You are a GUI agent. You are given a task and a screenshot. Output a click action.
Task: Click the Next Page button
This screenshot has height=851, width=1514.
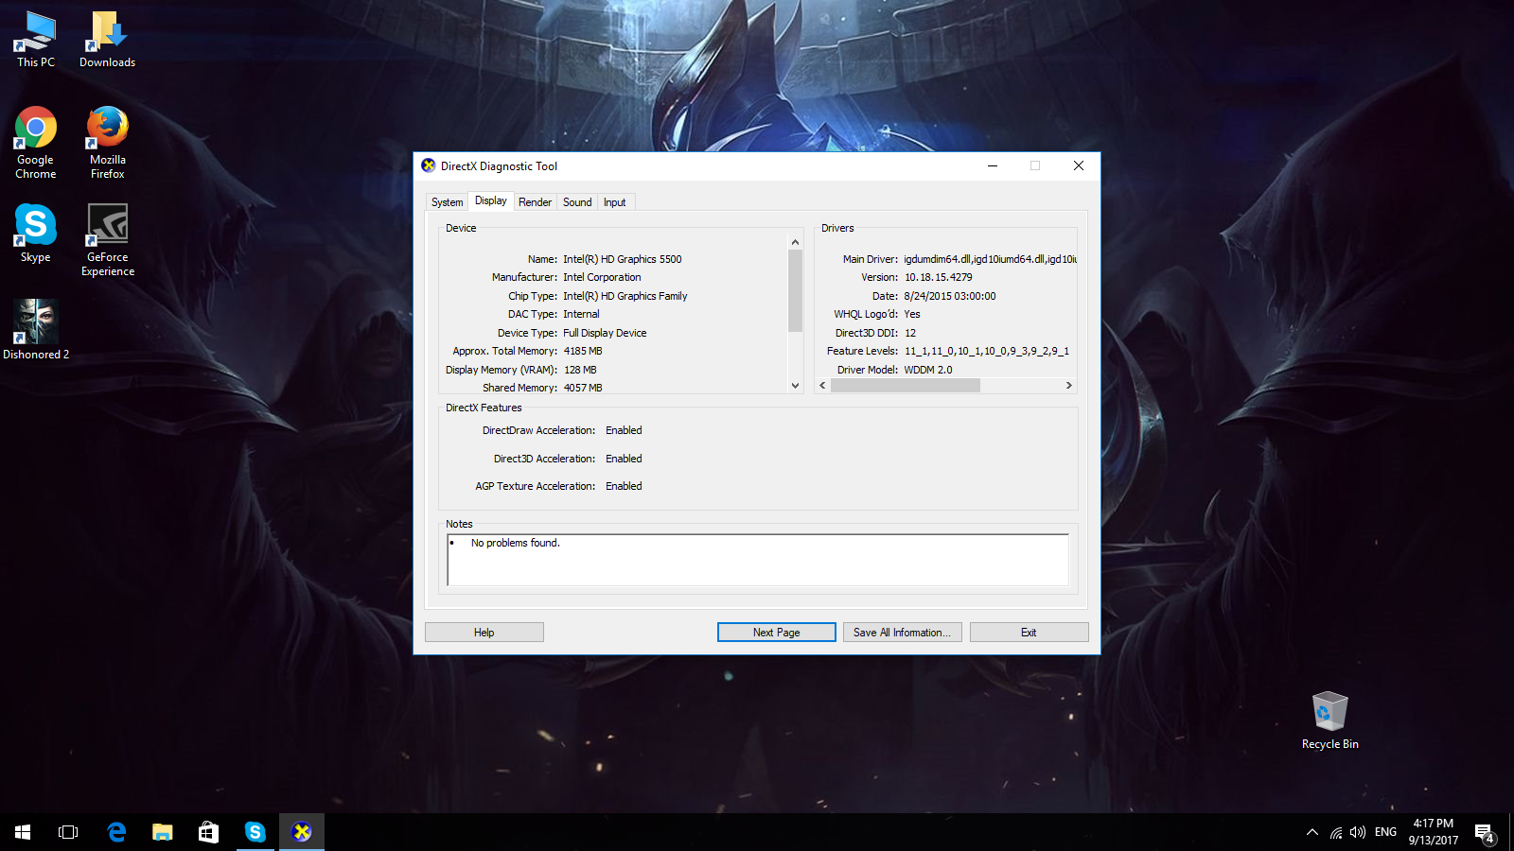(x=776, y=633)
